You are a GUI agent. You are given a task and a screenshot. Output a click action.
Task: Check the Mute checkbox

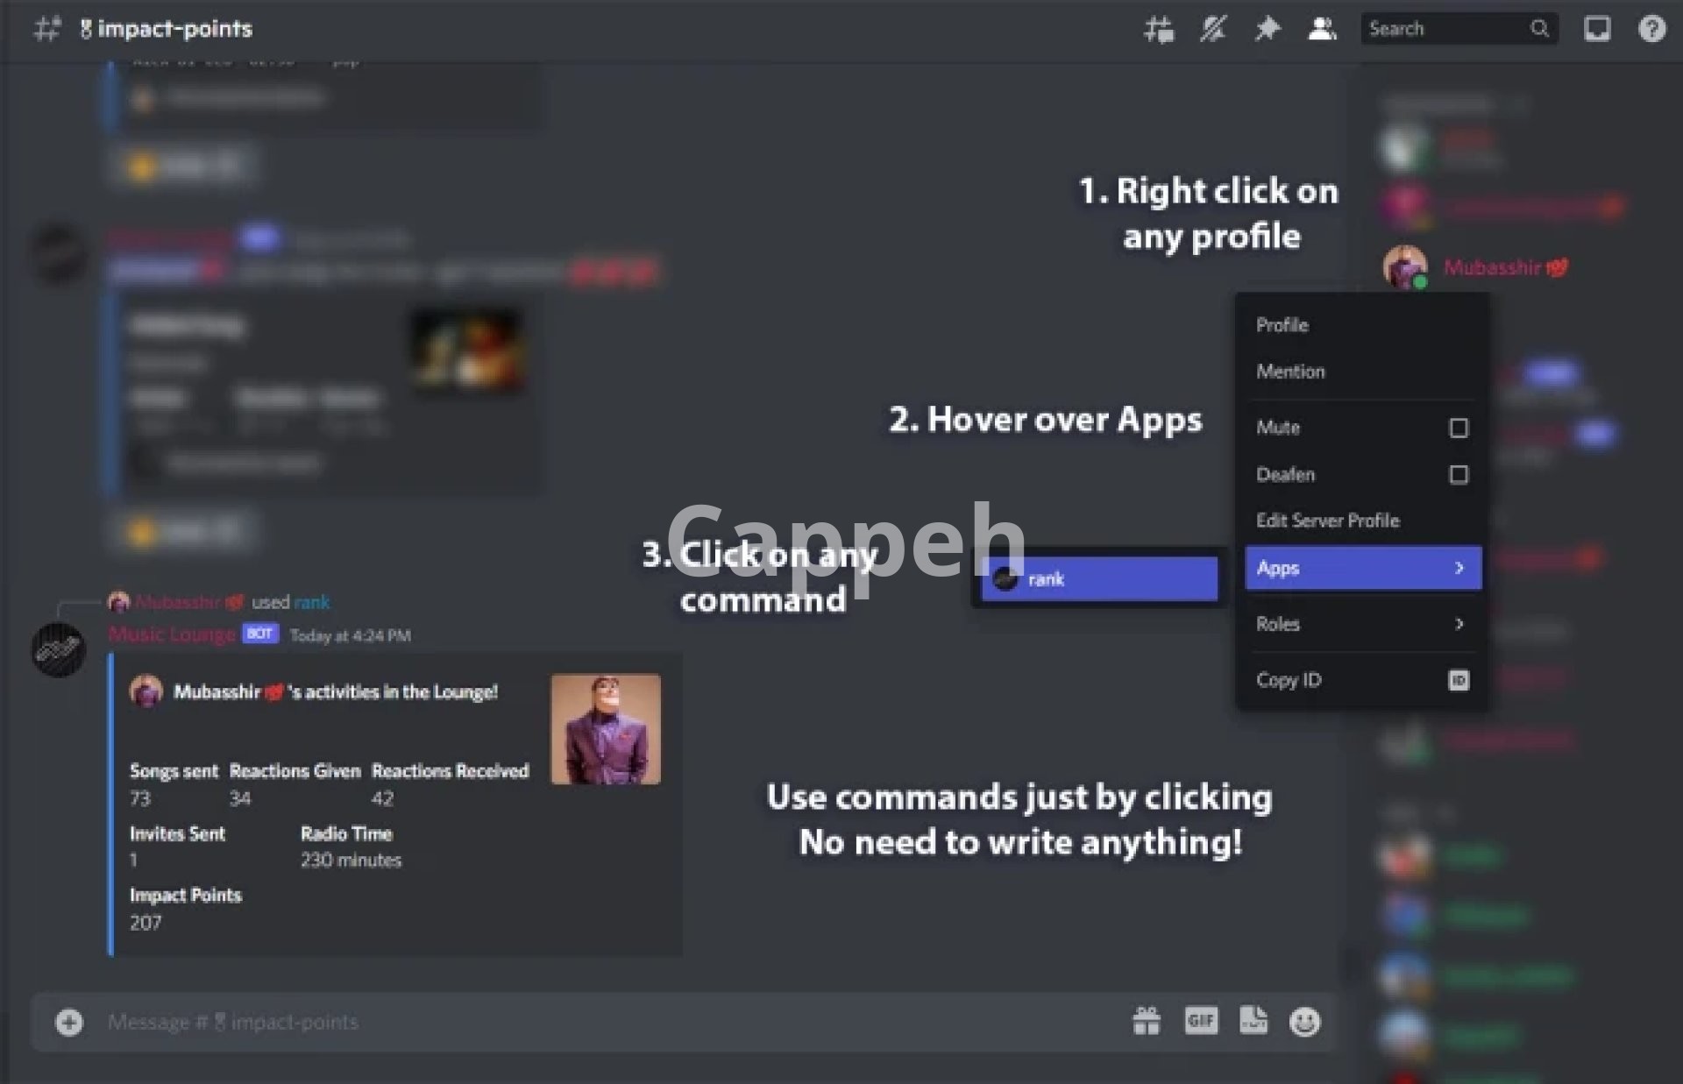click(1458, 428)
